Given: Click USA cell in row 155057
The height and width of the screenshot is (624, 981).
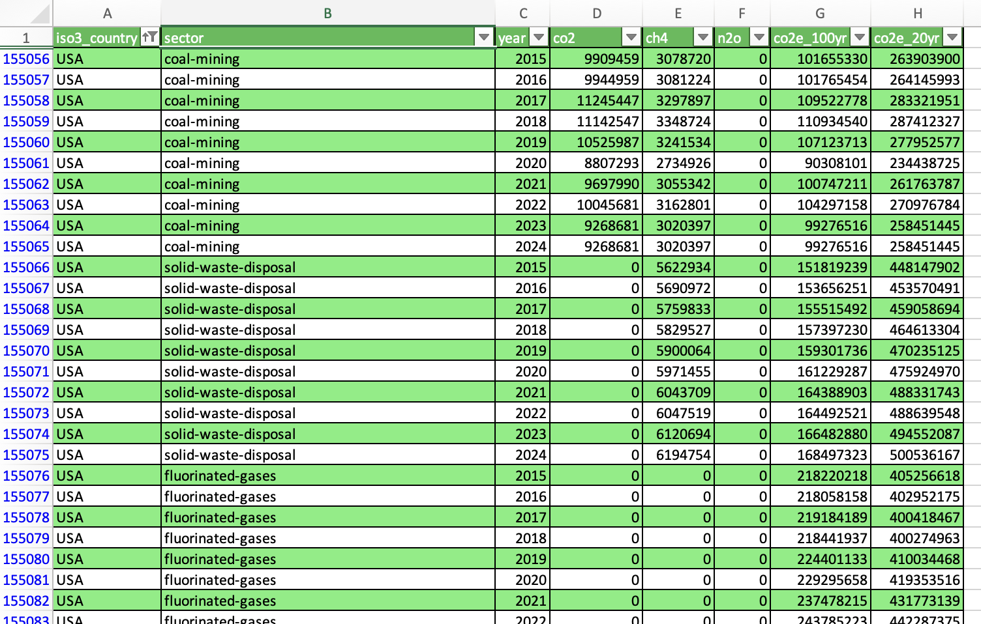Looking at the screenshot, I should [x=107, y=79].
